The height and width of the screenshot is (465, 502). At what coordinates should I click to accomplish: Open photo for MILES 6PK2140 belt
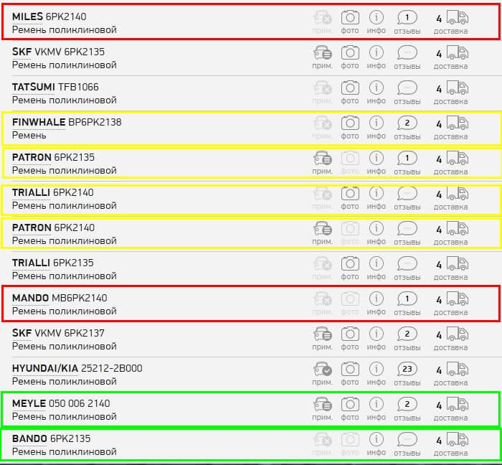(x=350, y=21)
